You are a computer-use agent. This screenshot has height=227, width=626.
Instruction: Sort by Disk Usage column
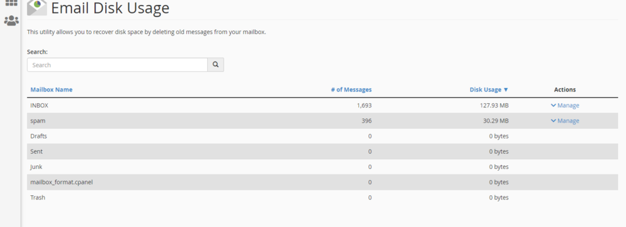coord(489,90)
